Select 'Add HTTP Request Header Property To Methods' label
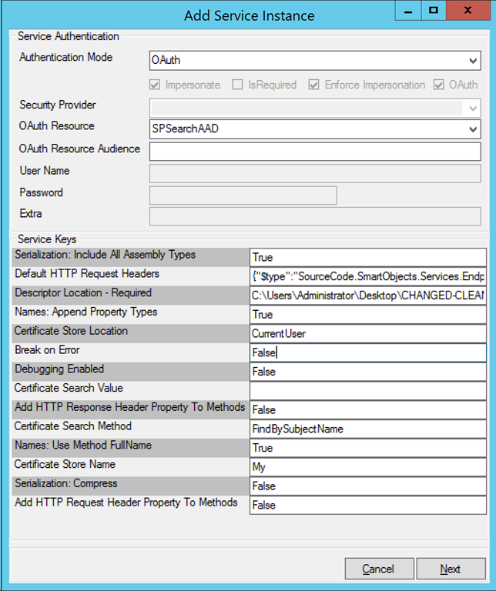 [x=126, y=503]
